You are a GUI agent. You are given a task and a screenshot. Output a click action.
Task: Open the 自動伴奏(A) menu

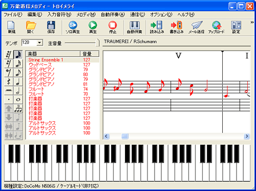[113, 15]
